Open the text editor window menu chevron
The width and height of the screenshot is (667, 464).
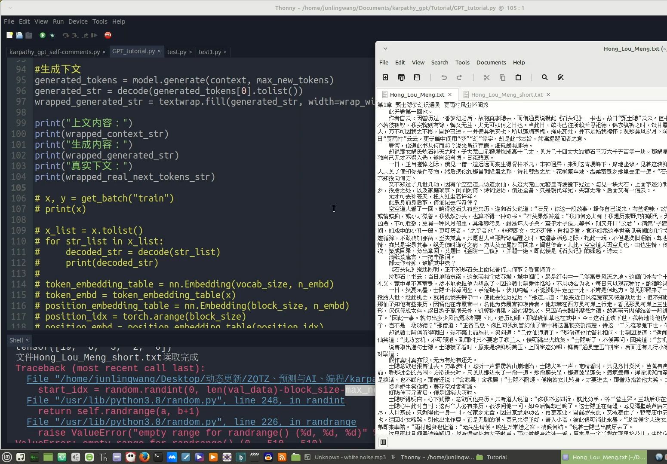click(x=385, y=49)
